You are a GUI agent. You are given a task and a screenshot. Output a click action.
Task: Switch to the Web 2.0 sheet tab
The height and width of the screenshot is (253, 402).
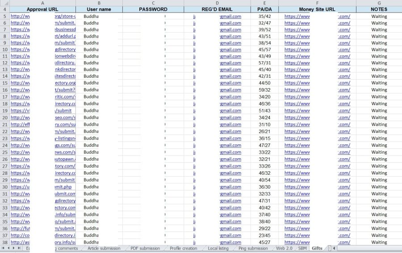click(x=284, y=249)
